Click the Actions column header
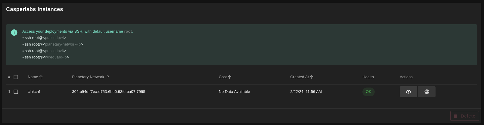 (x=406, y=77)
